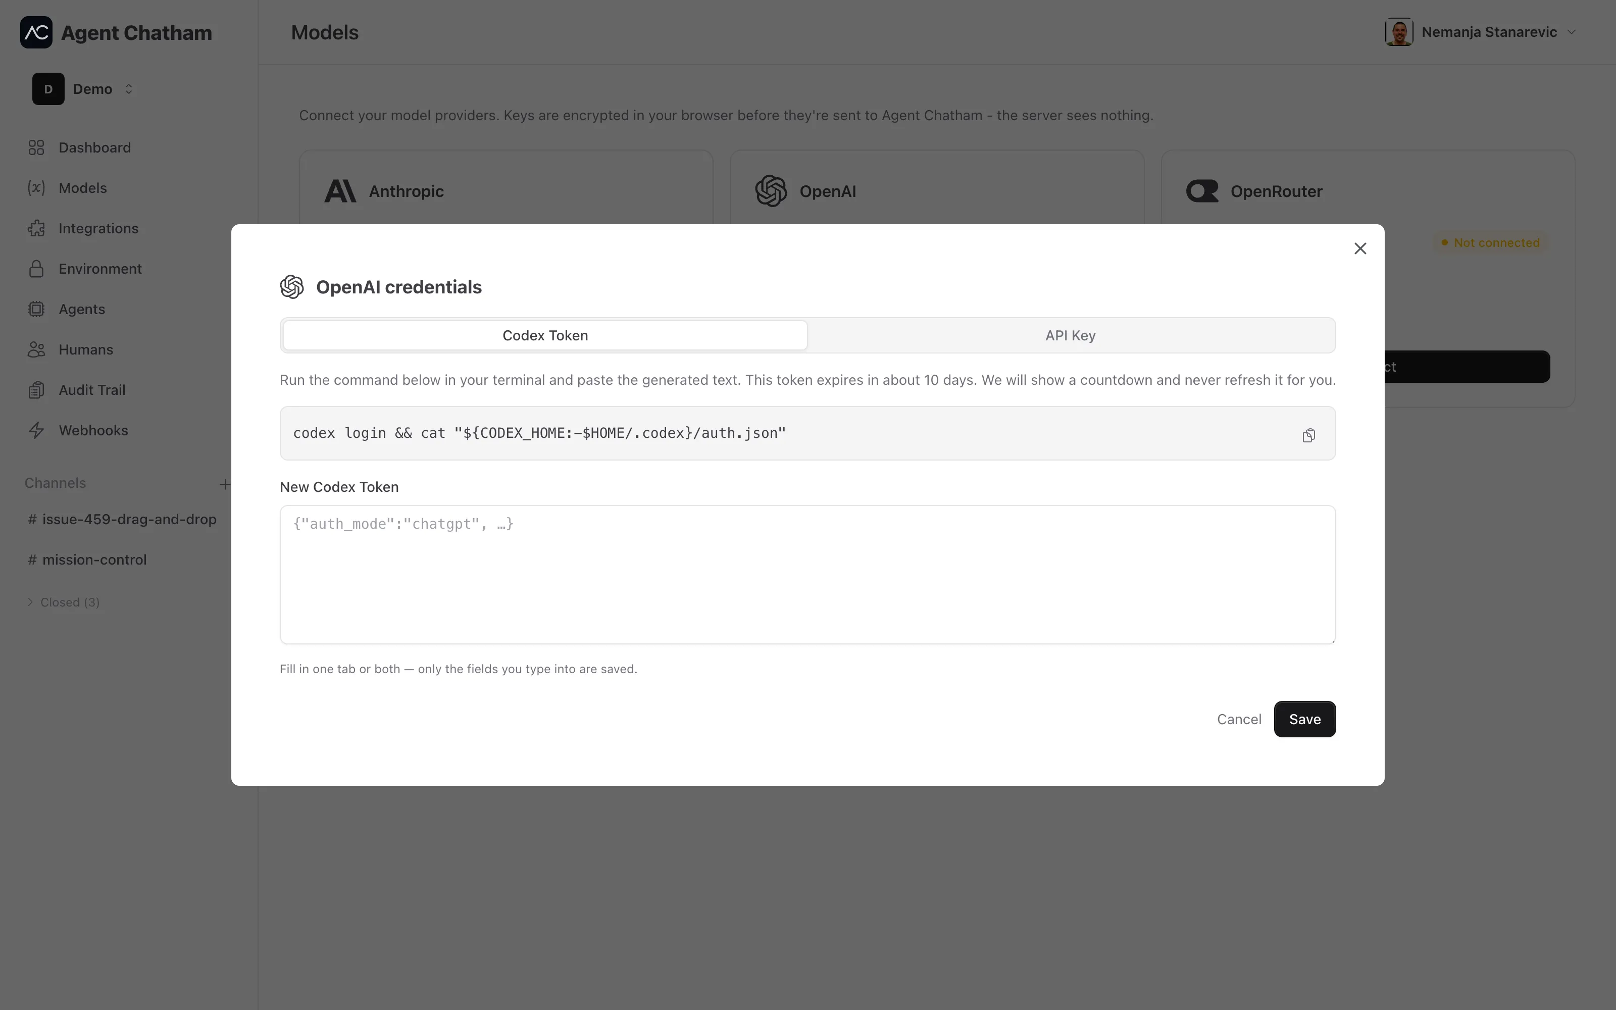The image size is (1616, 1010).
Task: Focus the New Codex Token textarea
Action: [807, 575]
